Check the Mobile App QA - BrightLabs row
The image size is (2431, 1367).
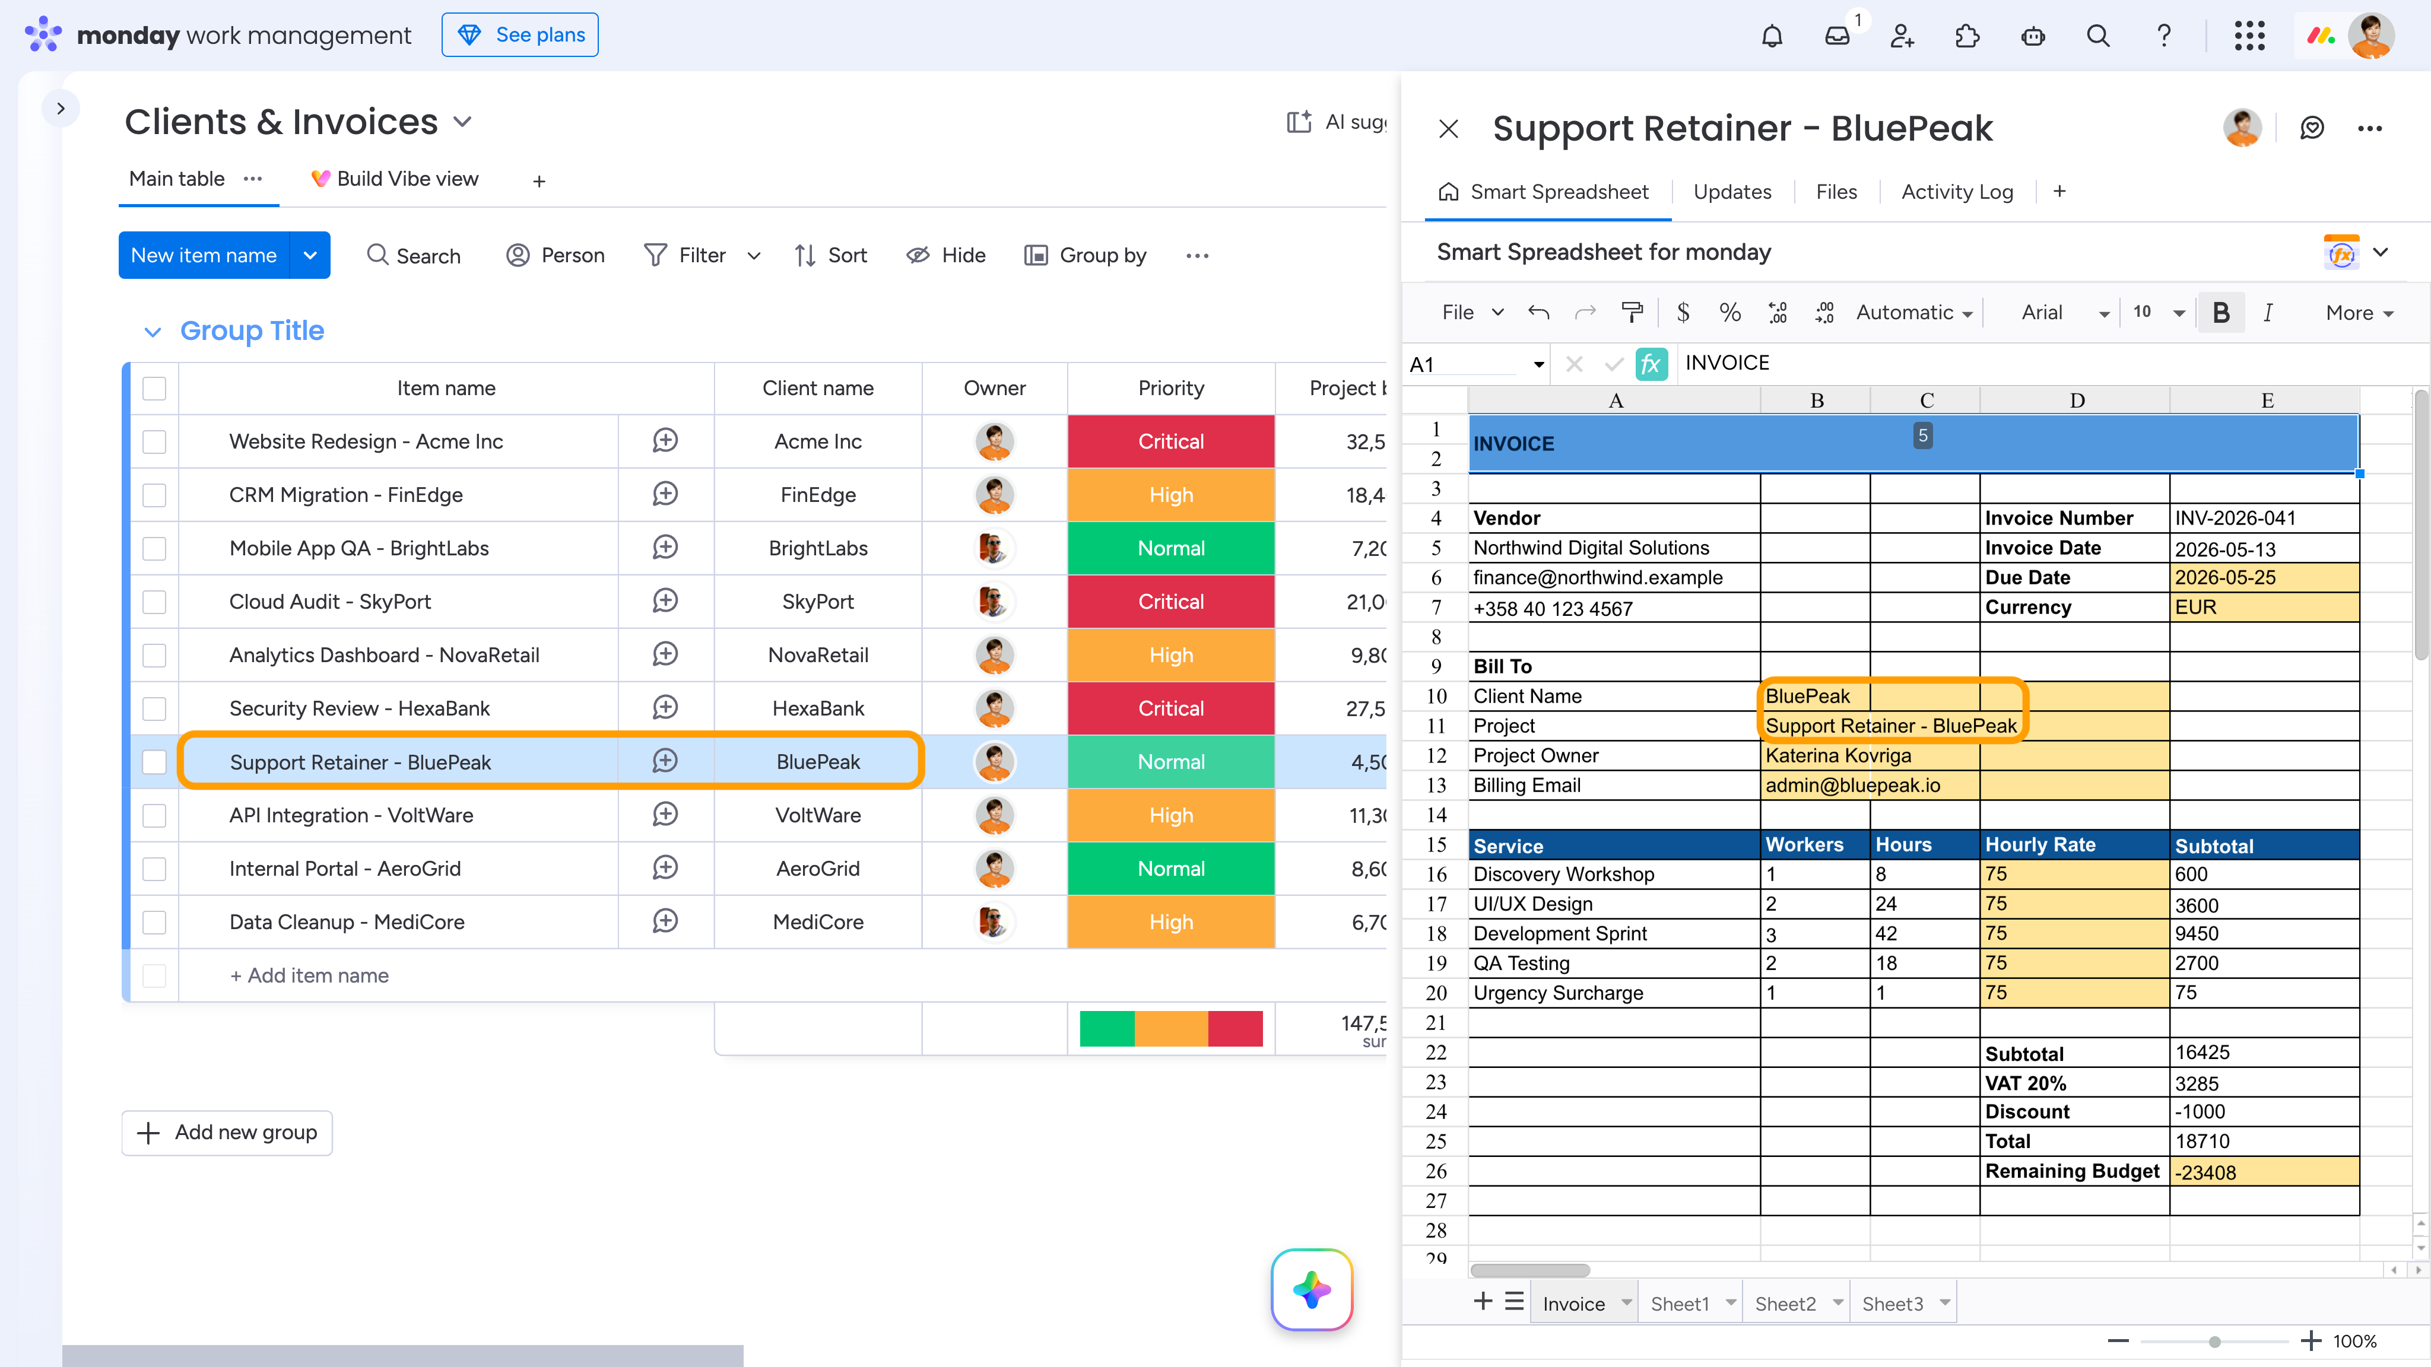154,548
